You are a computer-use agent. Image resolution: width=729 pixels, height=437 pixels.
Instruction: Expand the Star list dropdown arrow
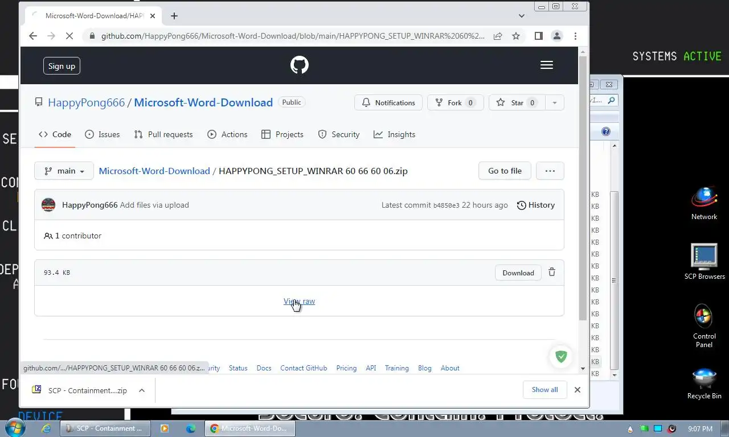tap(554, 102)
